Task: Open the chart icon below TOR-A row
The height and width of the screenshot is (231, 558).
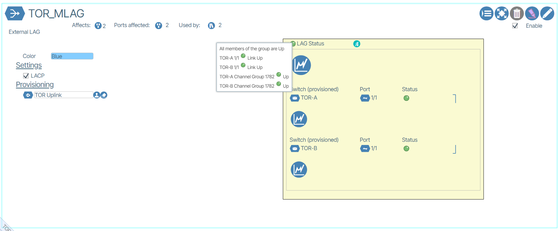Action: [x=299, y=119]
